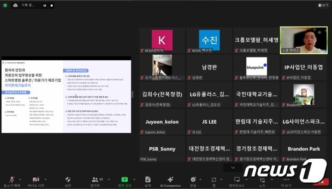Click the green encryption shield icon

click(5, 5)
